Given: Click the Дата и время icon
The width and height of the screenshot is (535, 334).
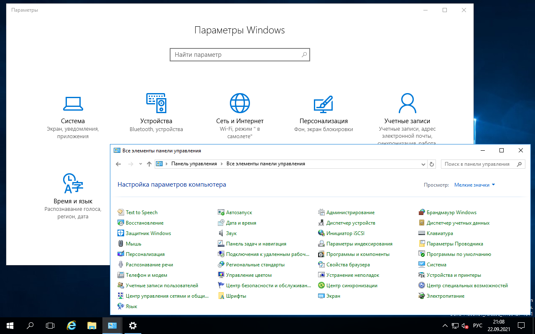Looking at the screenshot, I should [x=221, y=223].
